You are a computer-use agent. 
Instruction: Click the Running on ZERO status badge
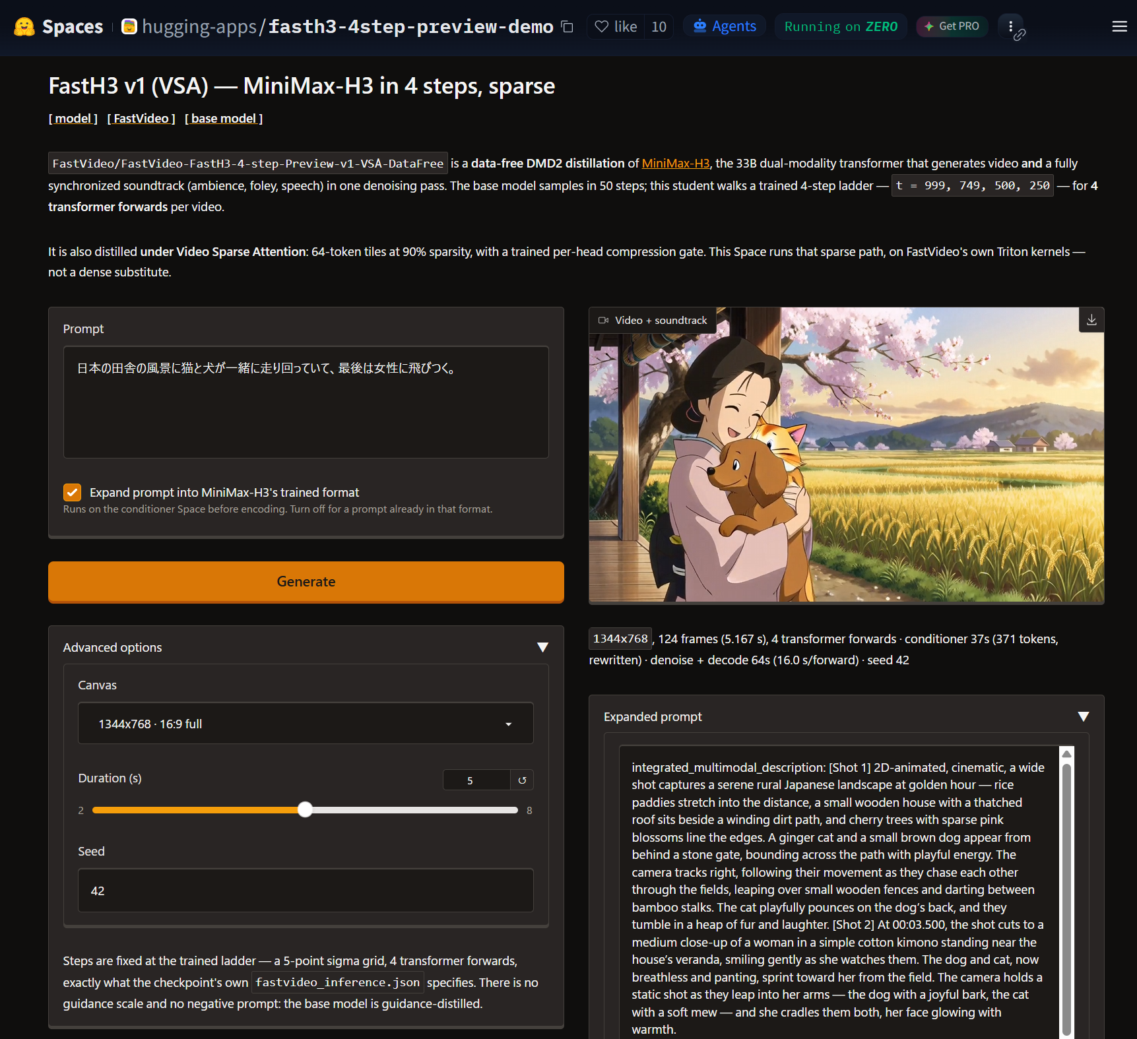(841, 26)
